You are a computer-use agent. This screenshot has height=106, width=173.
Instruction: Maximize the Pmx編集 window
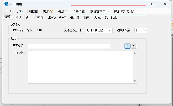tap(153, 4)
